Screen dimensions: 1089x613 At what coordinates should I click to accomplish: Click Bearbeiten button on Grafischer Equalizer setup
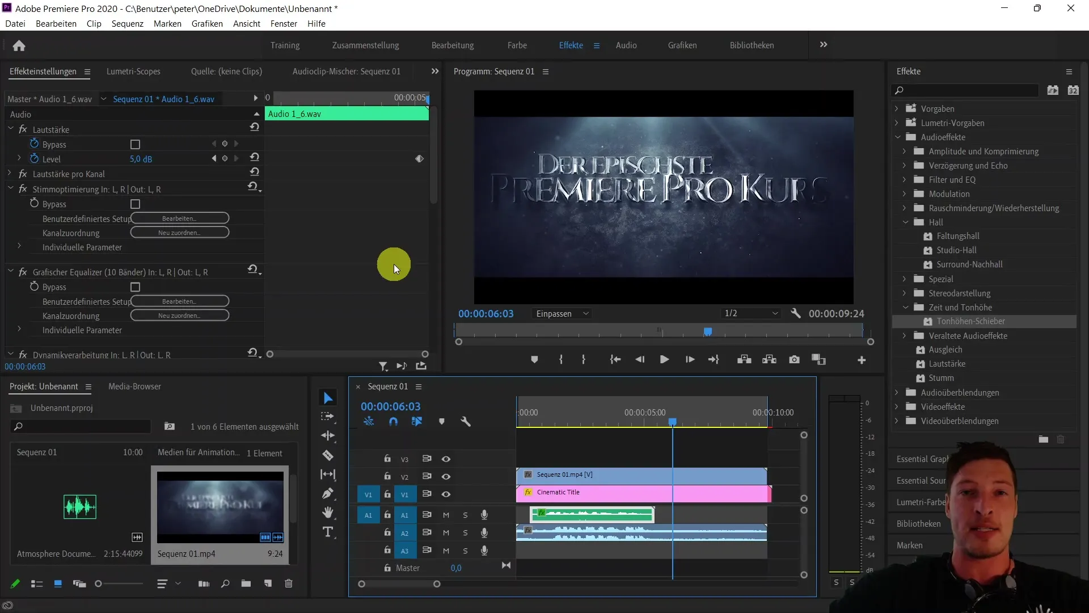coord(179,301)
